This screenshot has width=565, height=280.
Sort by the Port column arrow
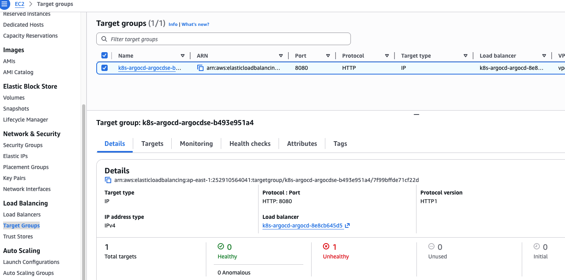click(x=328, y=56)
